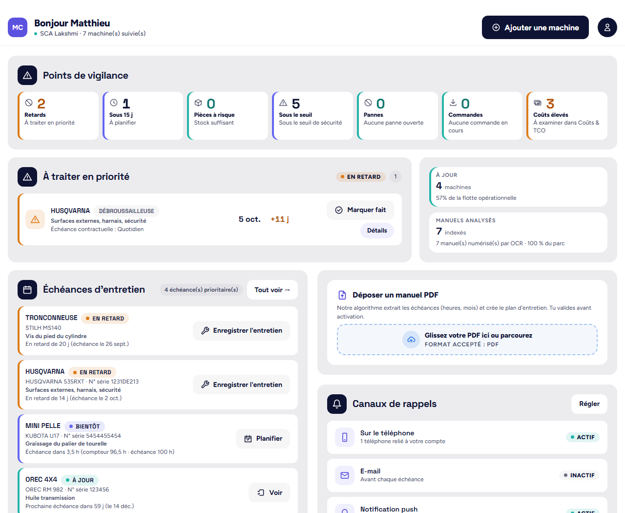The image size is (625, 513).
Task: Click the Points de vigilance warning icon
Action: [x=27, y=75]
